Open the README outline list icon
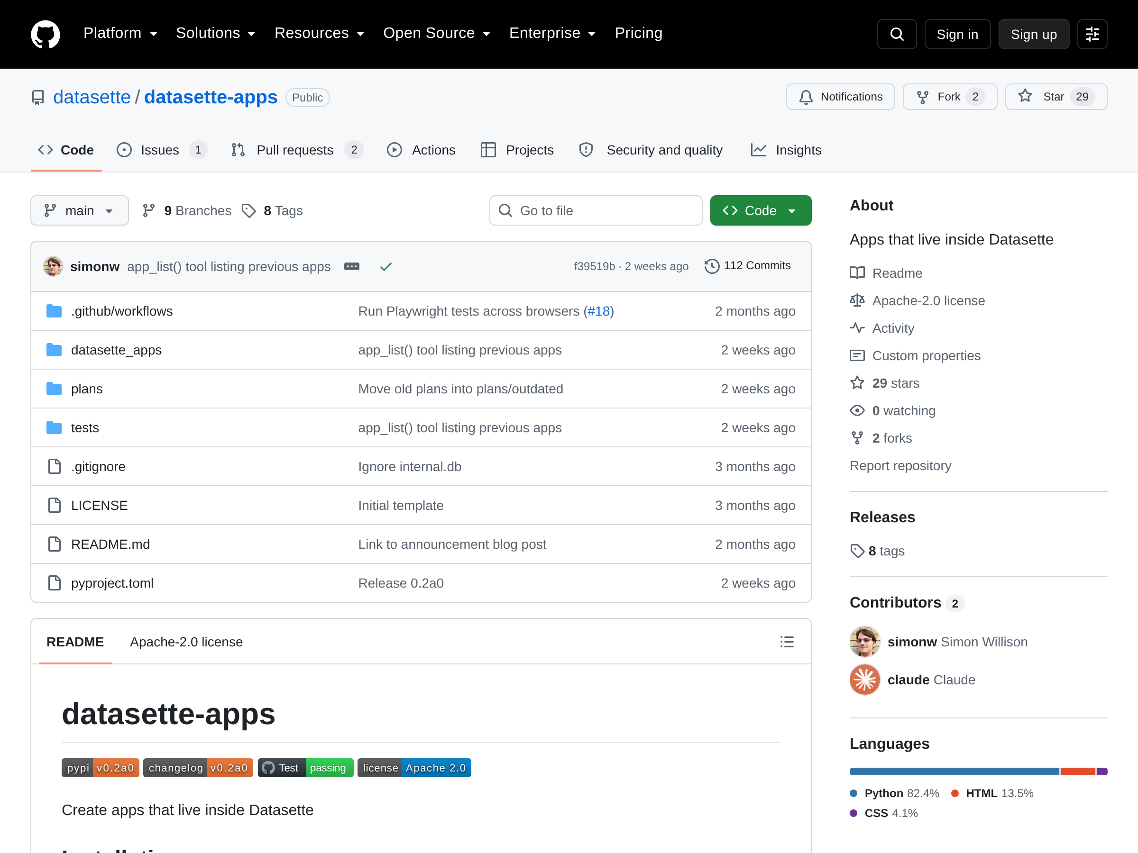Image resolution: width=1138 pixels, height=853 pixels. coord(787,642)
